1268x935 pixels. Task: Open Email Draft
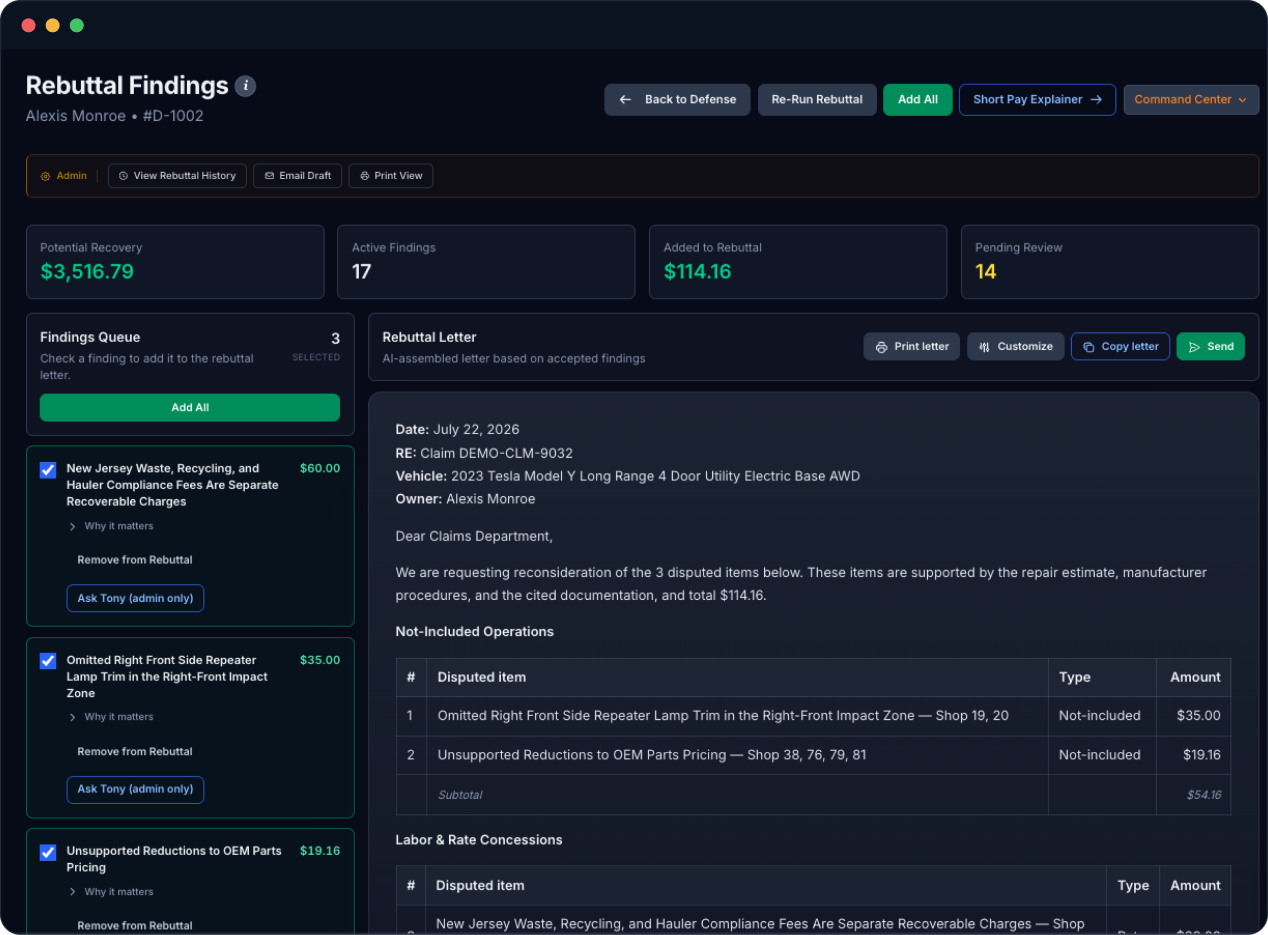tap(297, 176)
